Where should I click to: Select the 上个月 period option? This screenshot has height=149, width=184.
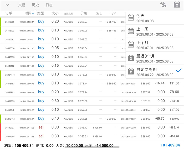(x=155, y=45)
